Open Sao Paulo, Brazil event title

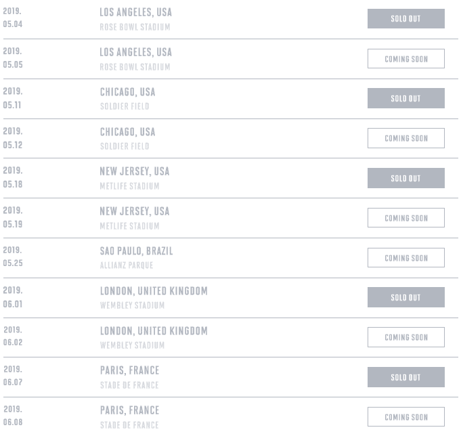tap(137, 250)
